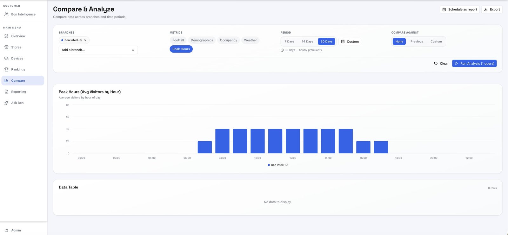Toggle the Demographics metric

click(x=202, y=40)
